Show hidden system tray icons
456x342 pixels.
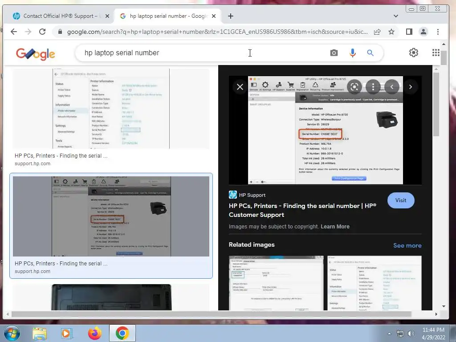tap(389, 334)
